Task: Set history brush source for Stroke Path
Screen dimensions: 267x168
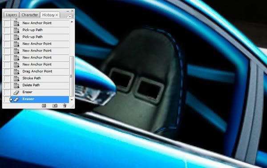Action: (x=7, y=78)
